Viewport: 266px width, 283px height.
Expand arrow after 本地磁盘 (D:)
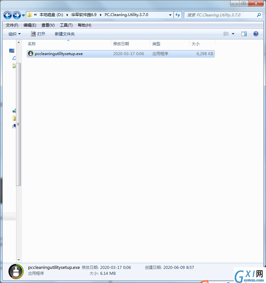(x=67, y=15)
